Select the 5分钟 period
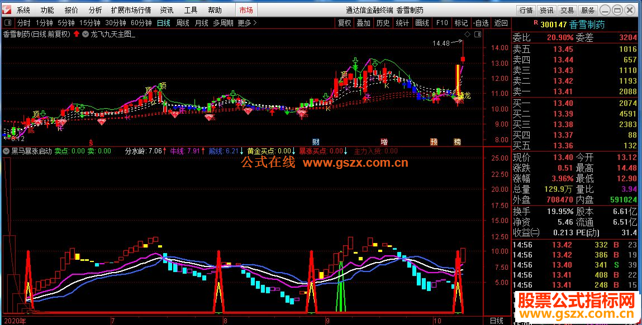The height and width of the screenshot is (325, 642). coord(66,23)
